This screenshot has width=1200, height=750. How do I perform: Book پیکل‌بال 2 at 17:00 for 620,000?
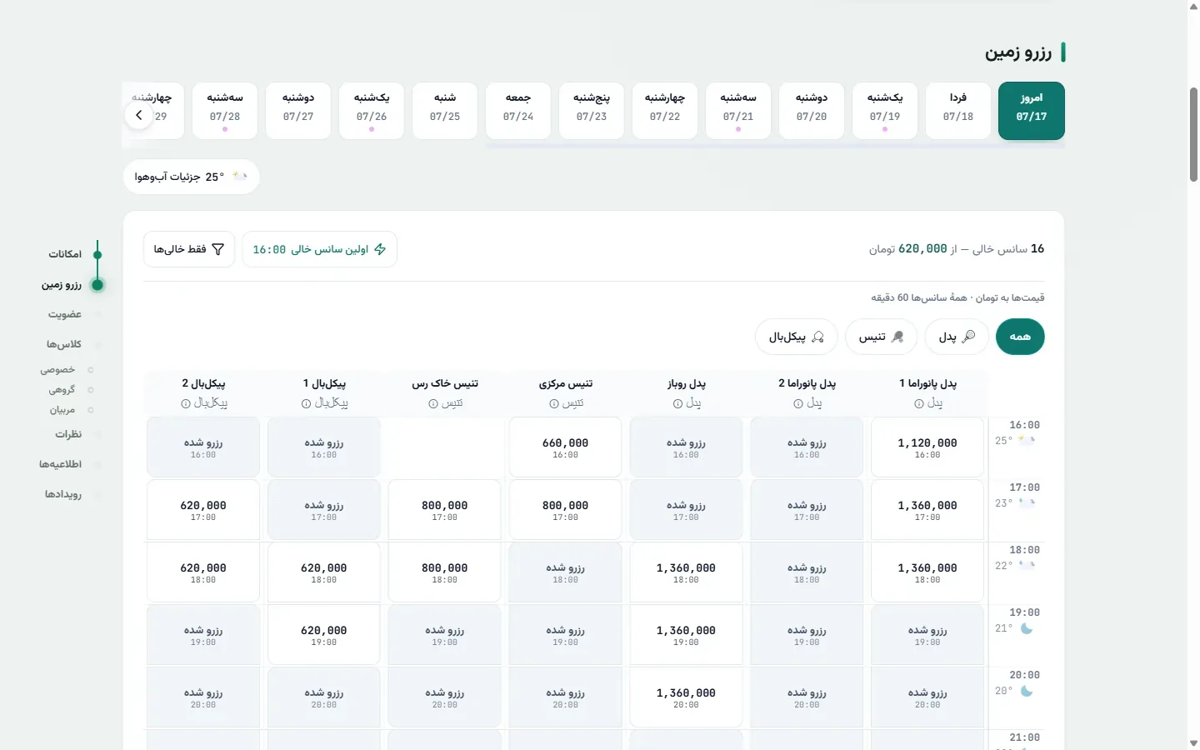pos(203,510)
